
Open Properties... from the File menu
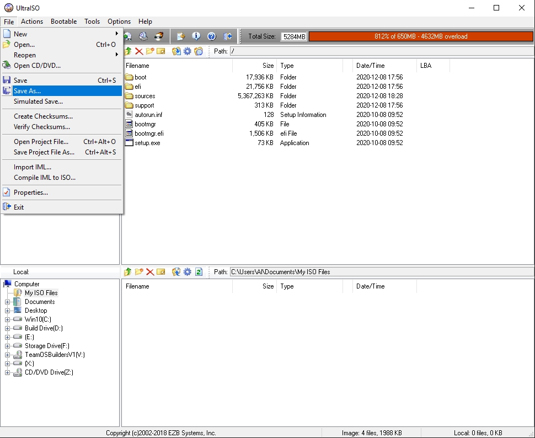(62, 192)
